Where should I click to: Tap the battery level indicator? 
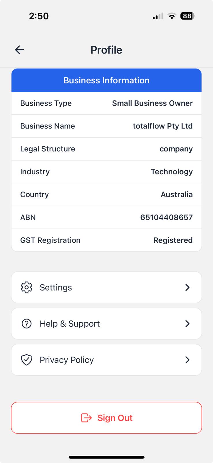point(188,16)
